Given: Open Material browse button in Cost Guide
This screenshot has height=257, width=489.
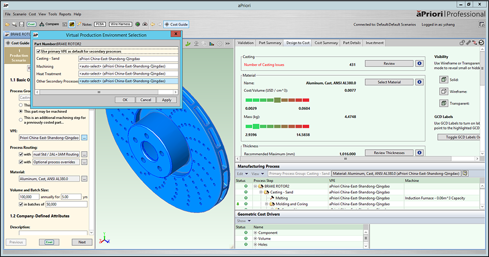Looking at the screenshot, I should click(84, 179).
